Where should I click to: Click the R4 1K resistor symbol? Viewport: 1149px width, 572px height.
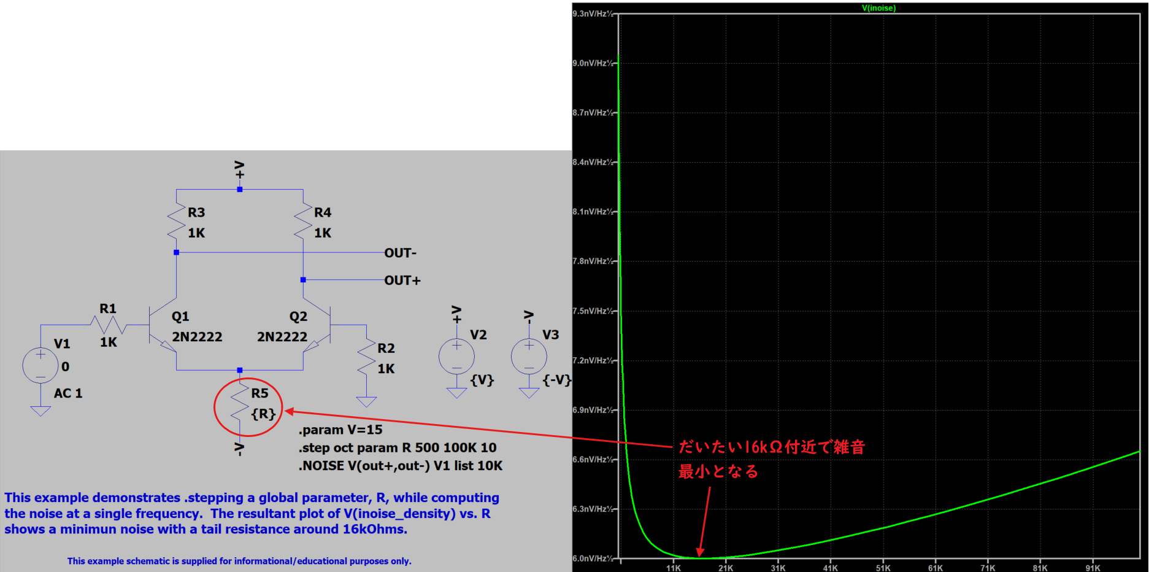click(x=302, y=222)
